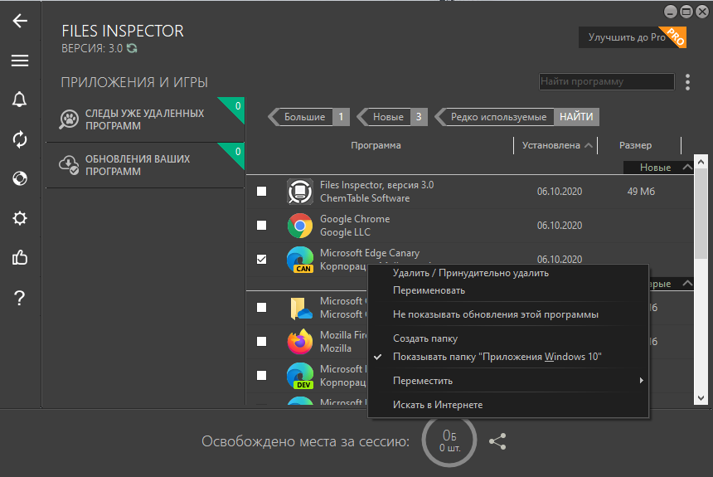Click the Microsoft Edge Canary icon
This screenshot has width=713, height=477.
(x=299, y=260)
